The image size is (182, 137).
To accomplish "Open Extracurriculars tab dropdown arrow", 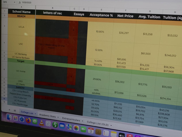I will (83, 121).
